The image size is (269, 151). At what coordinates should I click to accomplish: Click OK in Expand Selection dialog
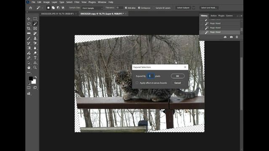[x=178, y=76]
